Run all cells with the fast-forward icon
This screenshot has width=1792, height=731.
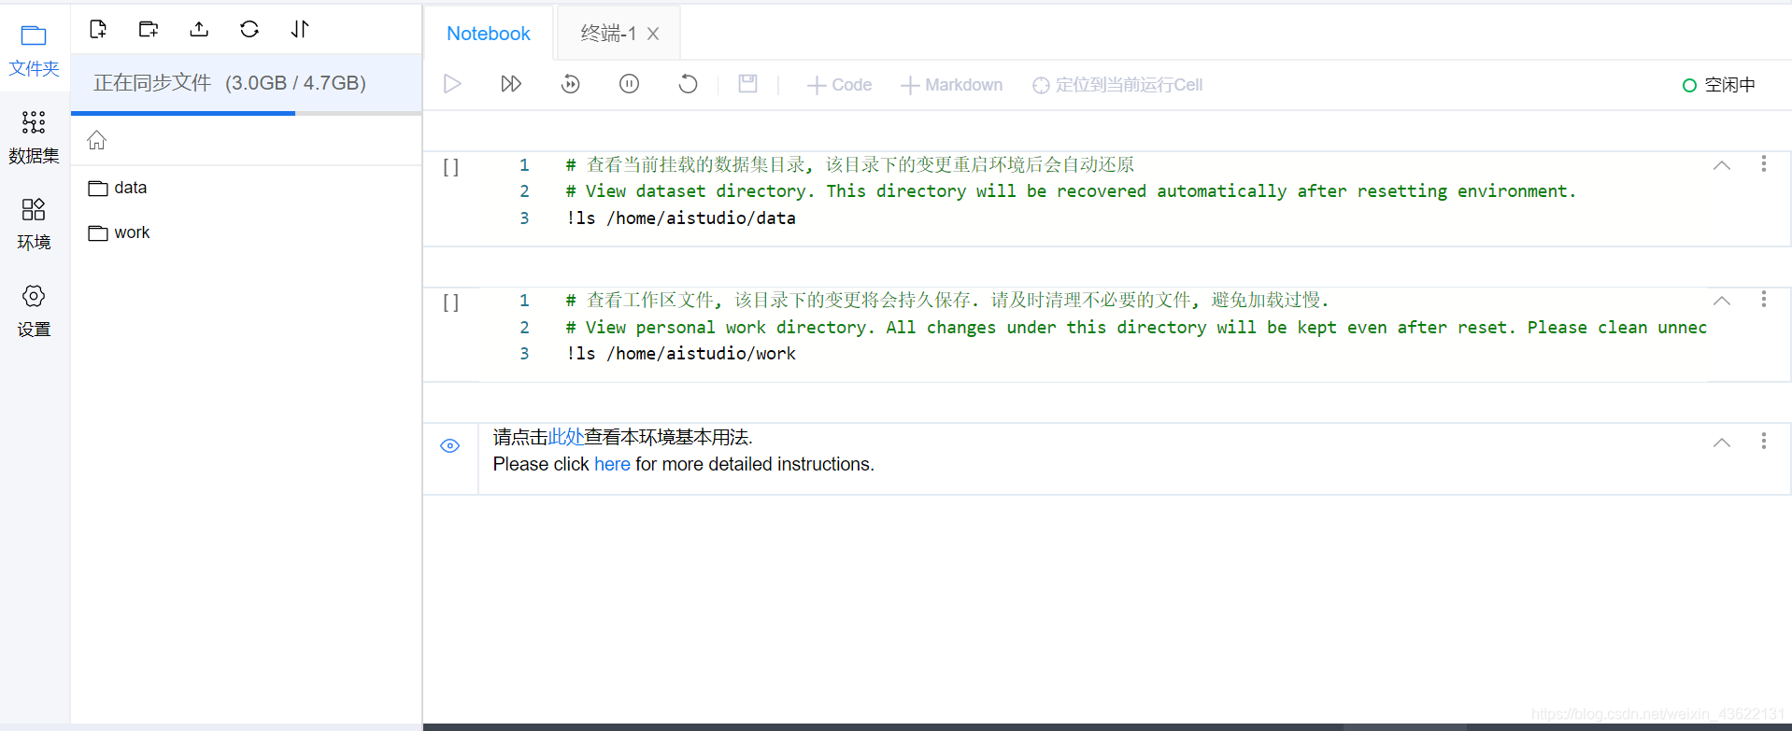click(511, 84)
